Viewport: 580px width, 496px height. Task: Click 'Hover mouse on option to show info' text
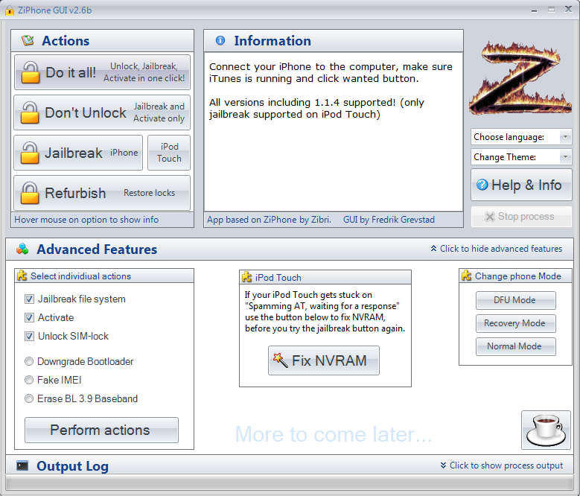coord(86,220)
